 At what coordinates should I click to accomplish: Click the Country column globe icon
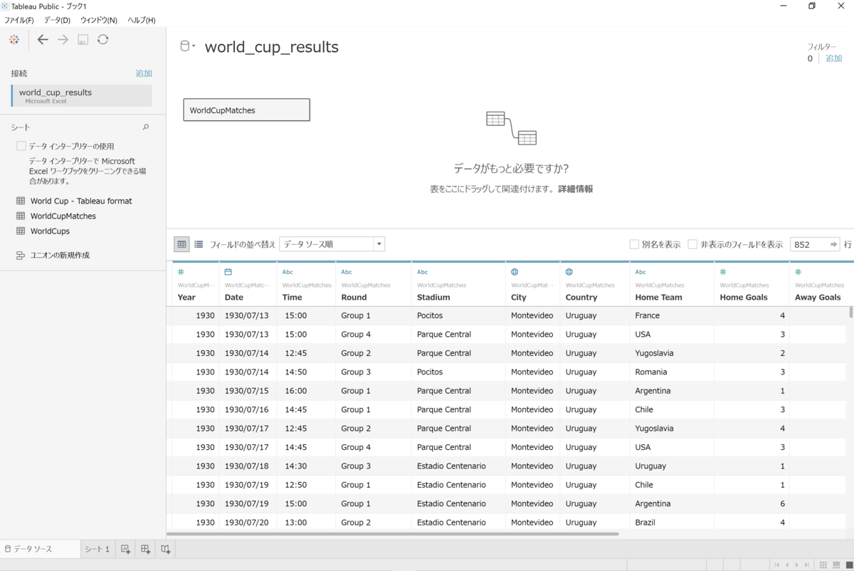tap(569, 272)
